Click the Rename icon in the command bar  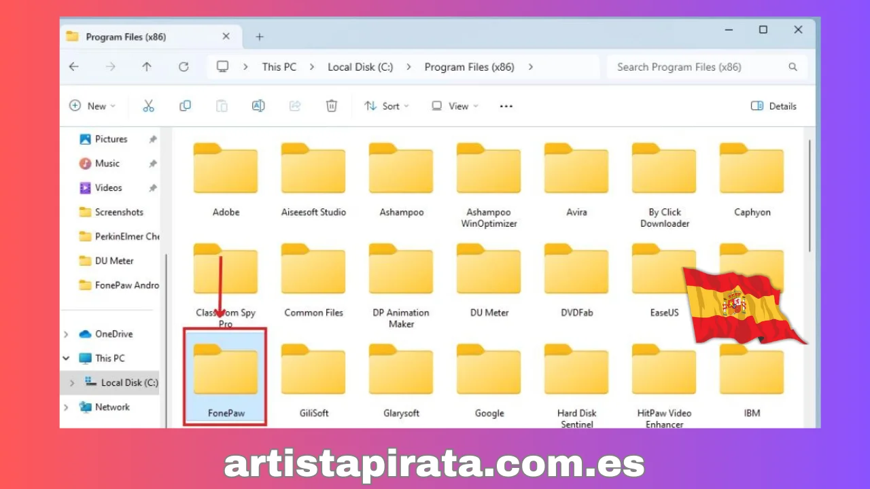pyautogui.click(x=258, y=106)
